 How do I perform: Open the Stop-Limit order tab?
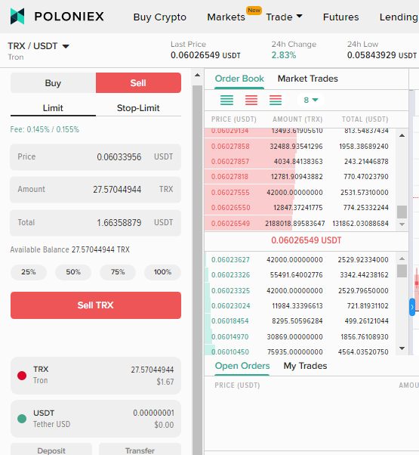(138, 108)
